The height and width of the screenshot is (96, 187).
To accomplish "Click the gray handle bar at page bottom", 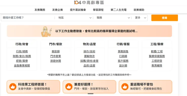I will [x=90, y=94].
